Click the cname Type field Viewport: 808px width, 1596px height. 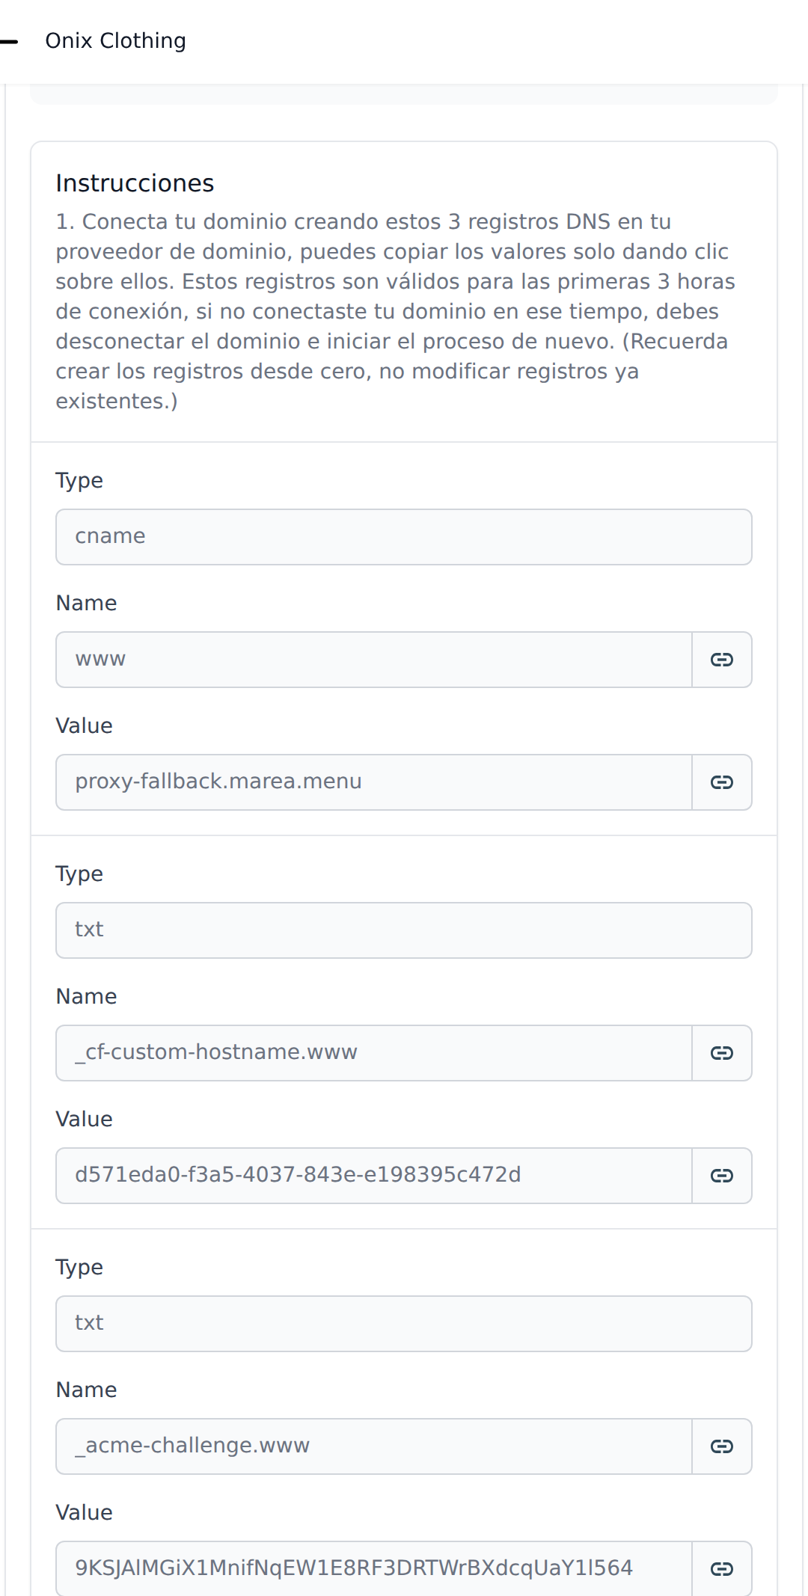403,537
